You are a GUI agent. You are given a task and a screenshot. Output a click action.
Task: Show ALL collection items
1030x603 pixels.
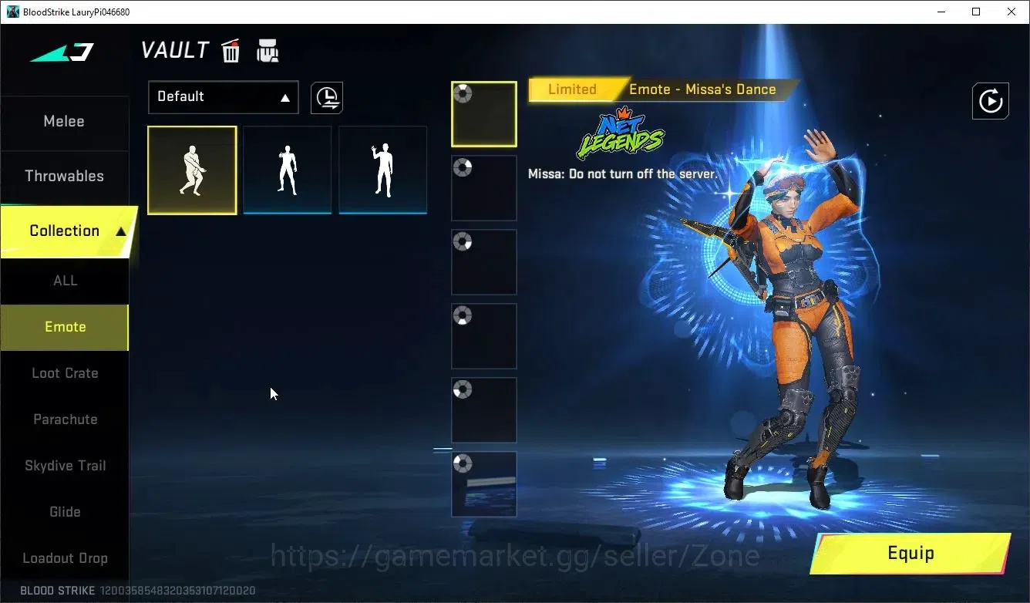coord(65,281)
